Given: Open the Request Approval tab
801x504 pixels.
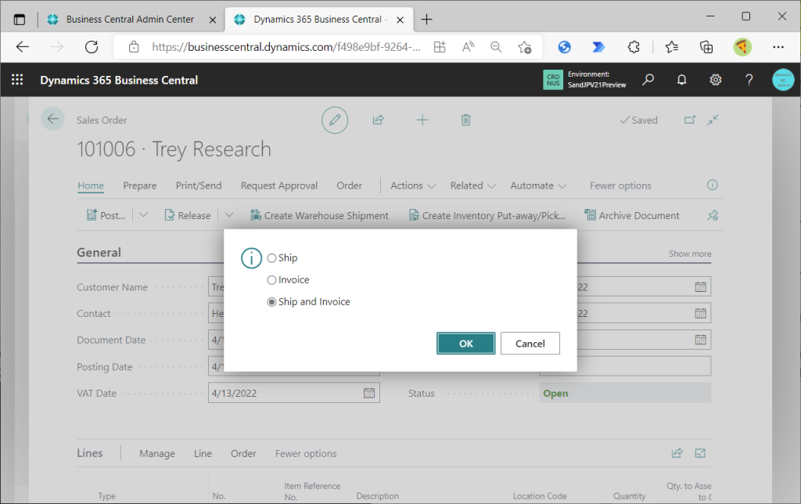Looking at the screenshot, I should pos(279,185).
